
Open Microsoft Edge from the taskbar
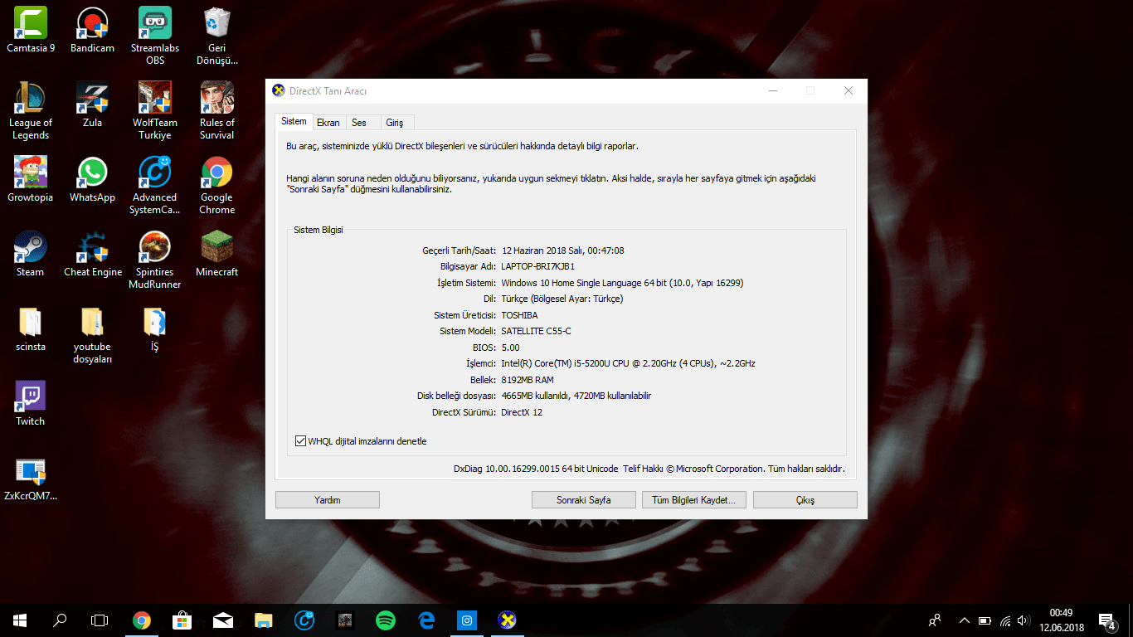pos(426,620)
